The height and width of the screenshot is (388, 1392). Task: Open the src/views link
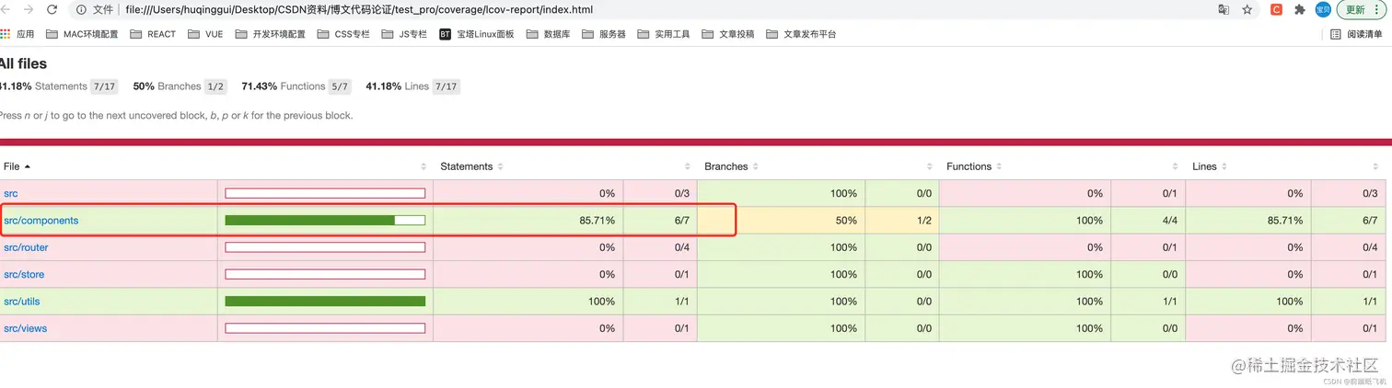point(25,328)
